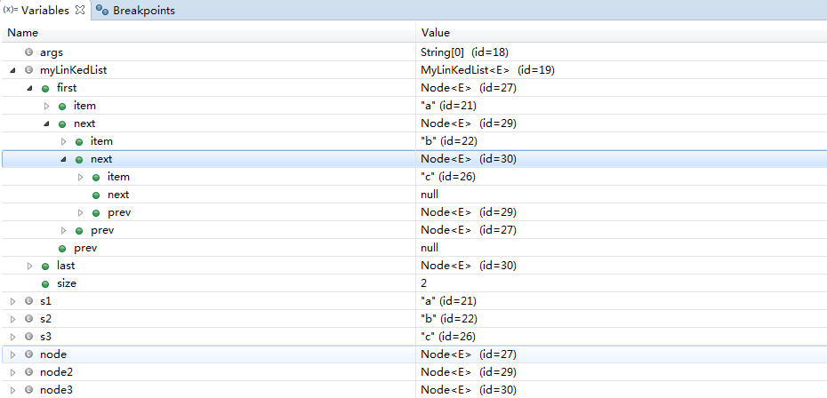Click the Name column header

click(22, 33)
